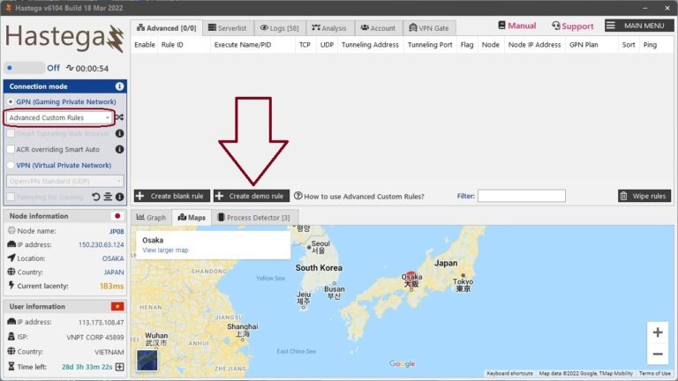This screenshot has width=678, height=381.
Task: Open How to use Advanced Custom Rules help
Action: point(359,196)
